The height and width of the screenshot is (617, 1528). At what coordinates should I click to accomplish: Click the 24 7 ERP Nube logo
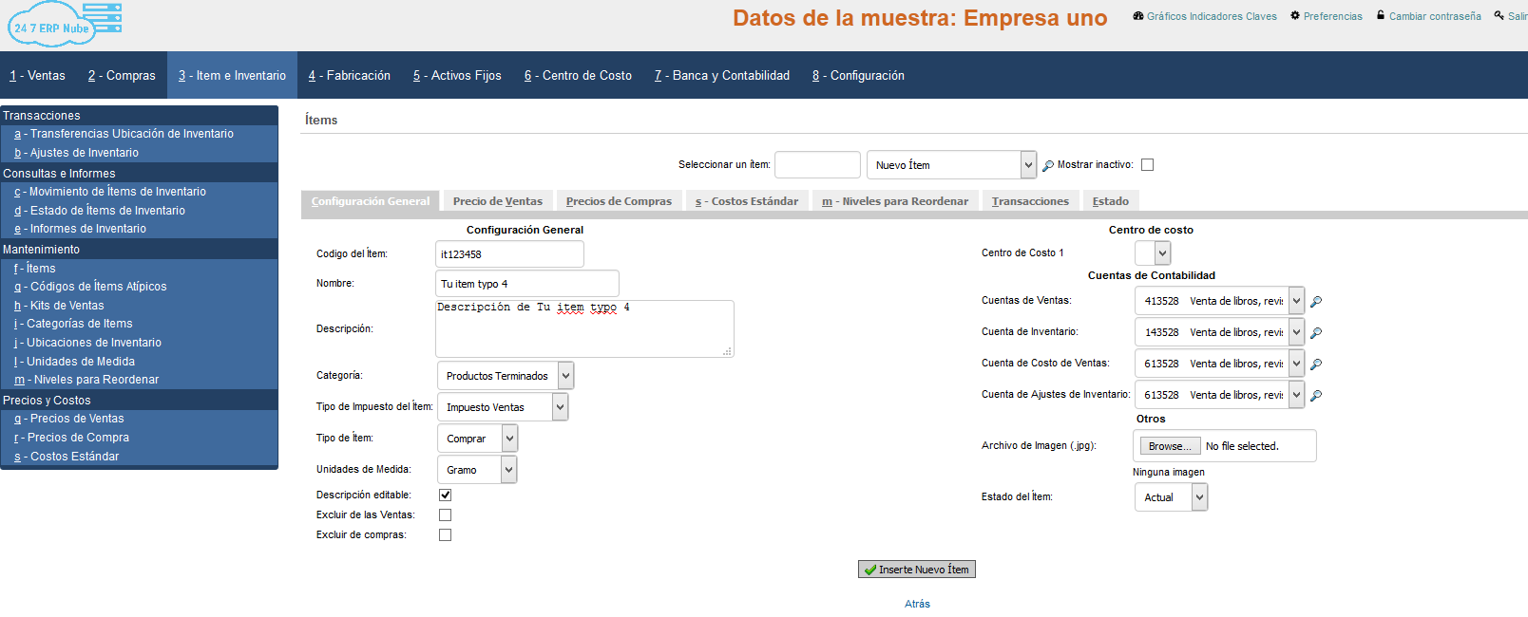(65, 25)
